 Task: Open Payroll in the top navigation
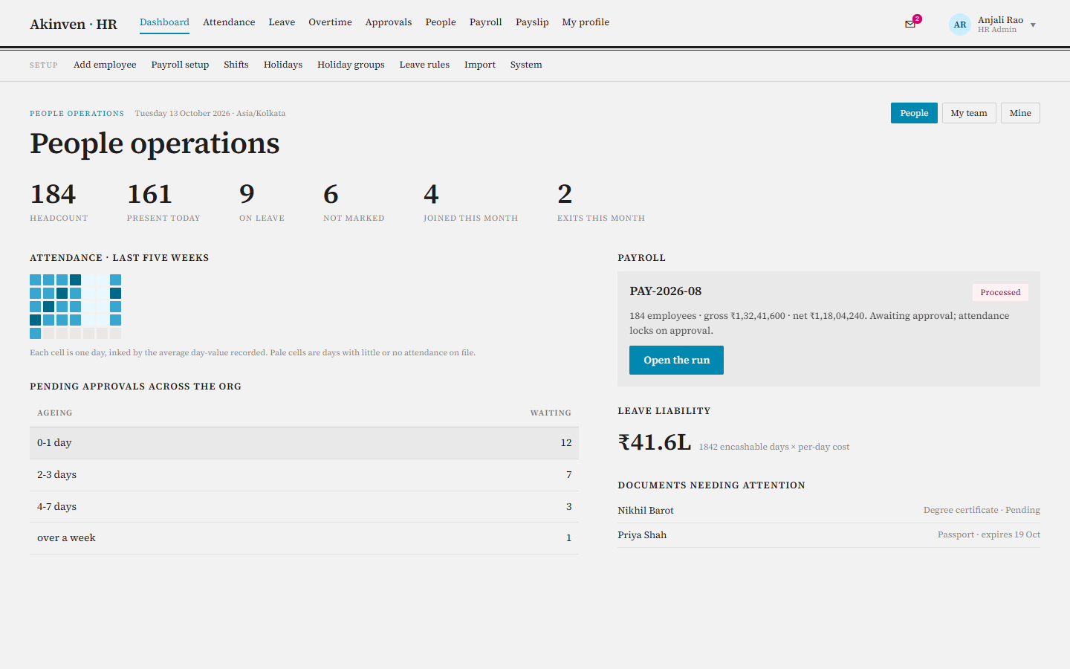(x=486, y=22)
